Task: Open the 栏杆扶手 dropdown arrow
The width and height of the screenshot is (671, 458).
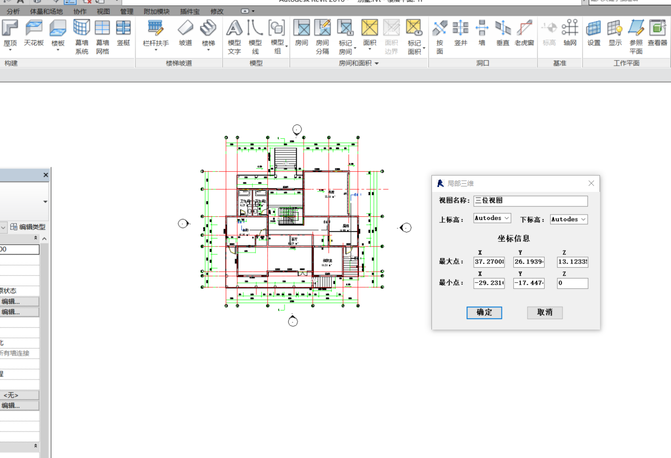Action: click(156, 50)
